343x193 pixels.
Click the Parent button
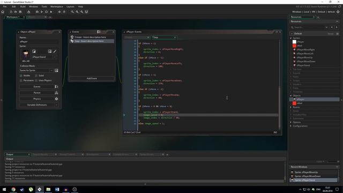tap(37, 93)
